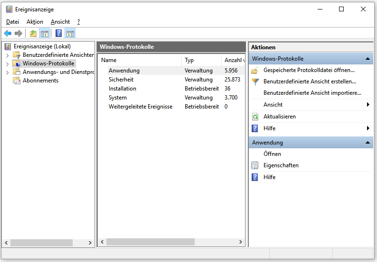
Task: Select the Anwendung log row
Action: (171, 71)
